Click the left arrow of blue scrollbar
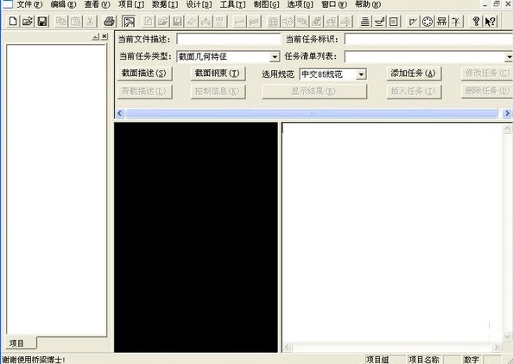Image resolution: width=513 pixels, height=364 pixels. pos(120,113)
